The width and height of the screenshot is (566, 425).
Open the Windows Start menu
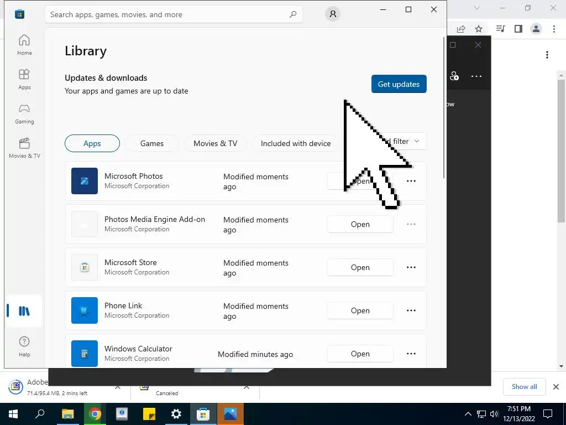(x=13, y=414)
